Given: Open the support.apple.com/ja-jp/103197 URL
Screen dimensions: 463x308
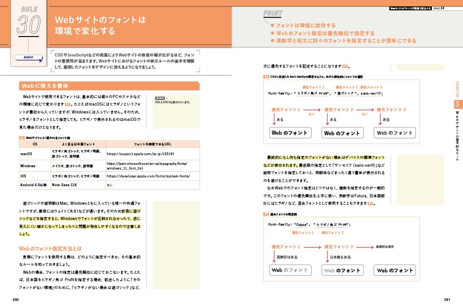Looking at the screenshot, I should 141,154.
